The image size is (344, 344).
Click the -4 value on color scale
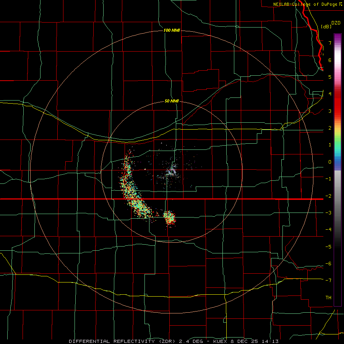pos(328,230)
